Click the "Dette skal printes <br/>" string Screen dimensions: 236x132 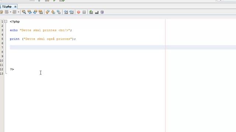click(45, 30)
